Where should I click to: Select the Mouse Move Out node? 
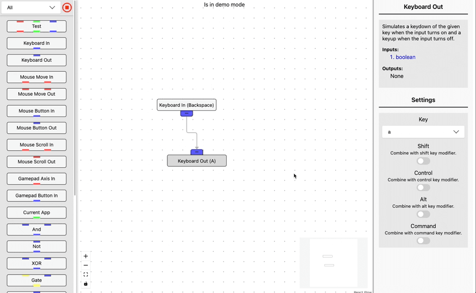pos(36,94)
